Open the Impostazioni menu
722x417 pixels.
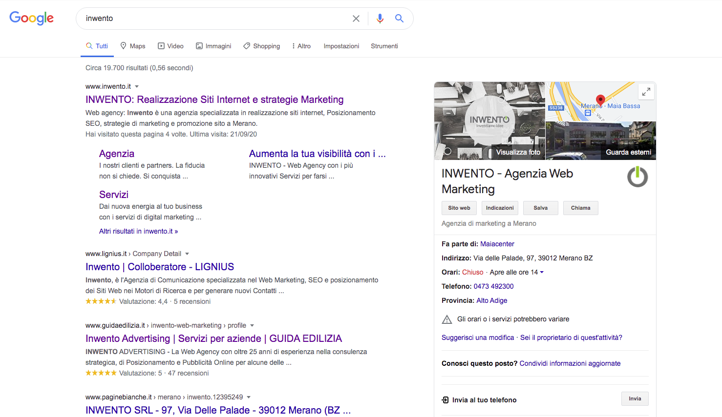[341, 46]
